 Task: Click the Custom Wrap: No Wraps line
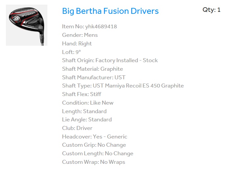pyautogui.click(x=94, y=162)
